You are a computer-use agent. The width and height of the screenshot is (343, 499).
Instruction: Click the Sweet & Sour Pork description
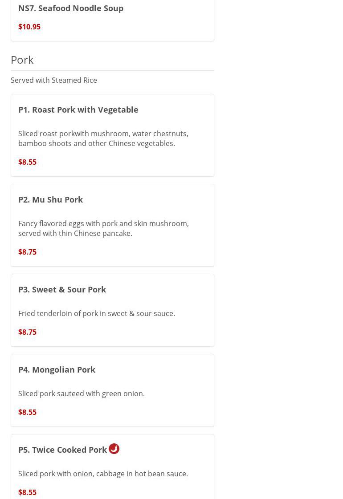pyautogui.click(x=97, y=313)
